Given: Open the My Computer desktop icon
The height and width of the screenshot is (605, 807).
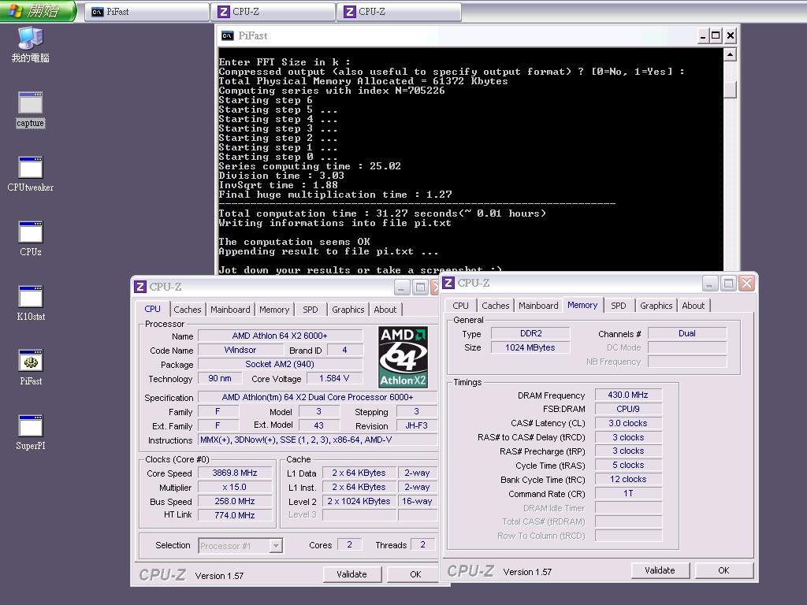Looking at the screenshot, I should [x=31, y=44].
